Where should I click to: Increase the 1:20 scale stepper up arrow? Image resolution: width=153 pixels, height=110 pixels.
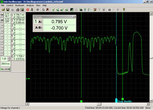[x=9, y=58]
